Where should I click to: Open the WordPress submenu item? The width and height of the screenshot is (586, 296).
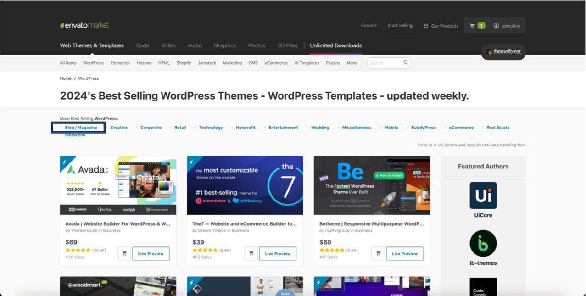[93, 63]
